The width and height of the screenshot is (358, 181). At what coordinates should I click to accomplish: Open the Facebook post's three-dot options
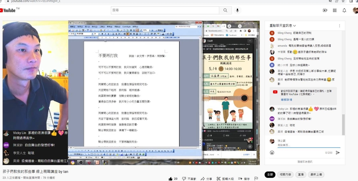[x=250, y=41]
